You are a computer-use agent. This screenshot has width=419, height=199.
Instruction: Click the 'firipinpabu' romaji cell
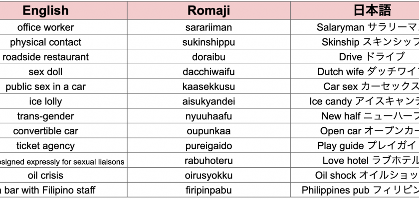(x=209, y=190)
